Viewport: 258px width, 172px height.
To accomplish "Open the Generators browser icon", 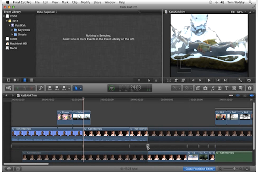I will tap(234, 89).
